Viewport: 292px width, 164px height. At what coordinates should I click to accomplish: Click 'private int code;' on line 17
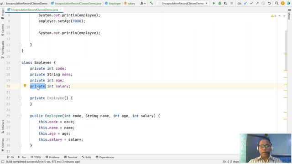pos(48,68)
